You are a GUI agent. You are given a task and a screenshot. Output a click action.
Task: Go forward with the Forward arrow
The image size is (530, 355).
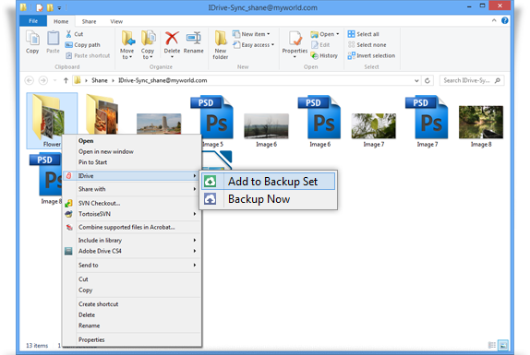tap(43, 80)
